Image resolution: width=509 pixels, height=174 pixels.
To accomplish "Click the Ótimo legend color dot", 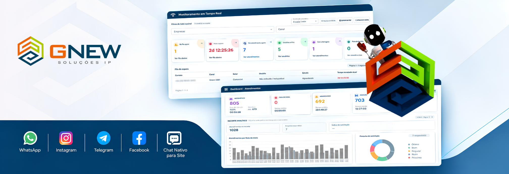I will click(409, 144).
